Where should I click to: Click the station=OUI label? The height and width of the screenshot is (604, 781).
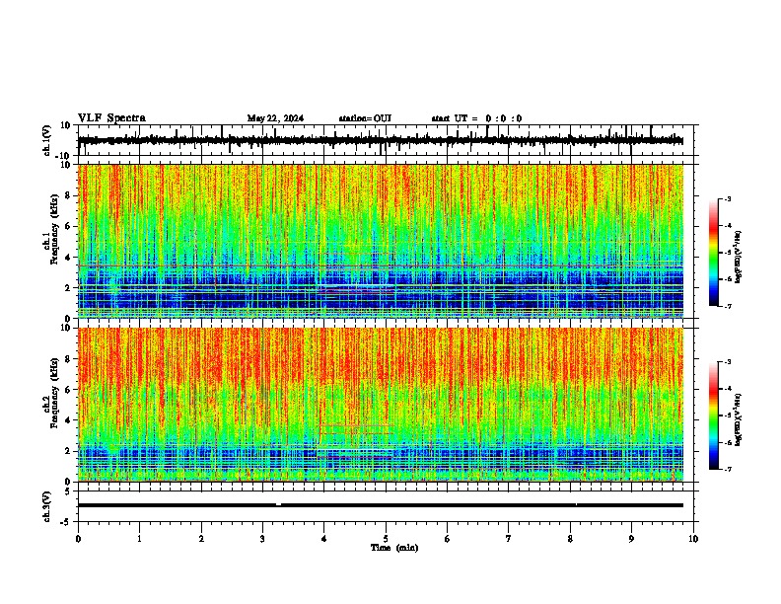365,118
